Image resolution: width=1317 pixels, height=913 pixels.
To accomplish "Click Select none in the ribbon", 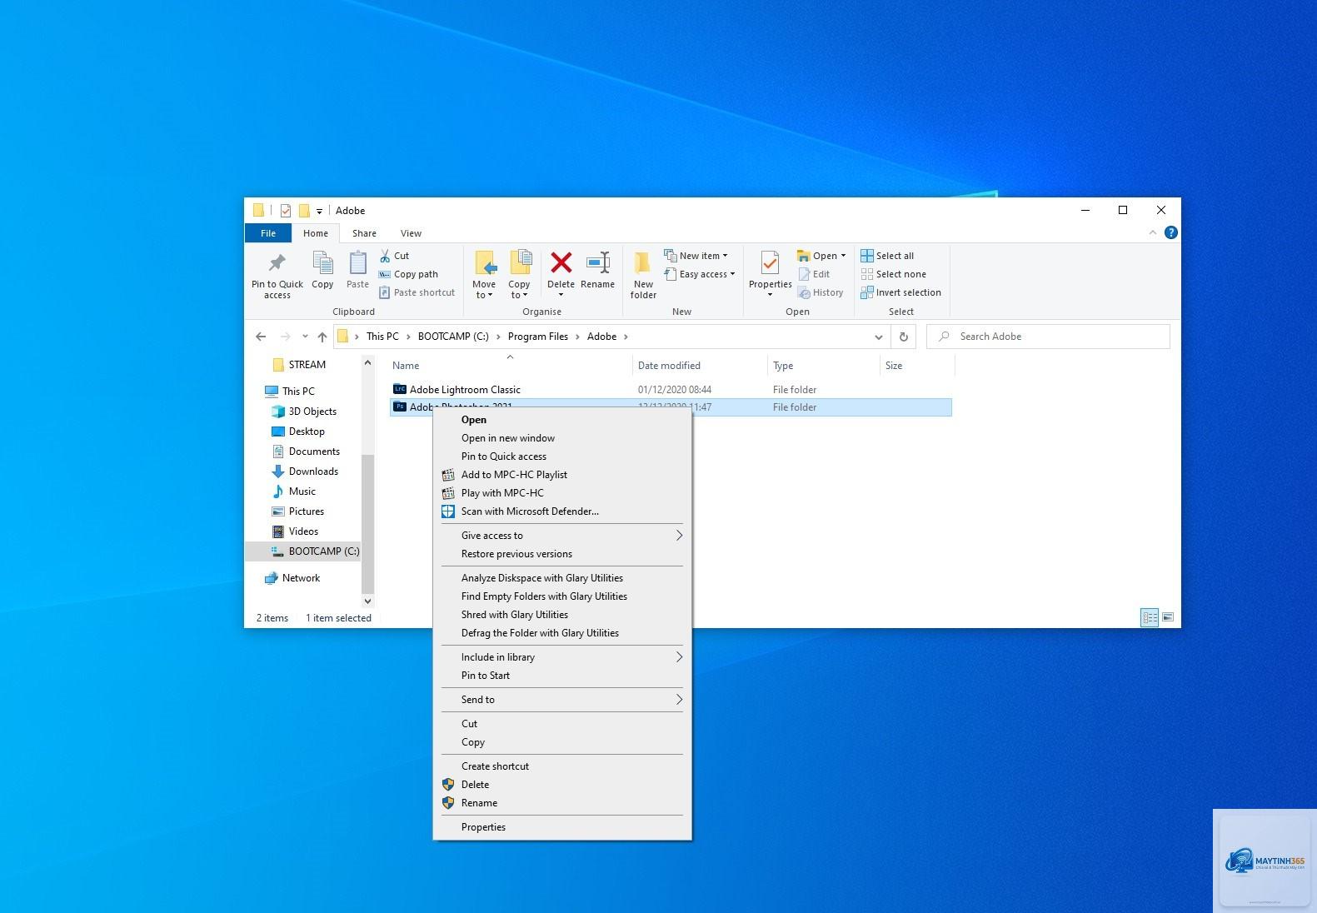I will pyautogui.click(x=893, y=274).
